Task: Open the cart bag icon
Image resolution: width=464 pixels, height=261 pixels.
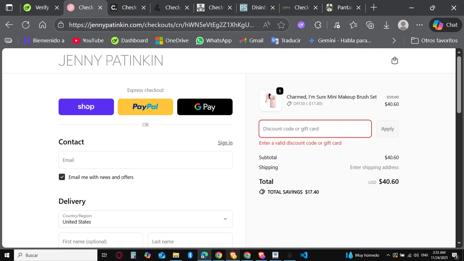Action: pos(394,61)
